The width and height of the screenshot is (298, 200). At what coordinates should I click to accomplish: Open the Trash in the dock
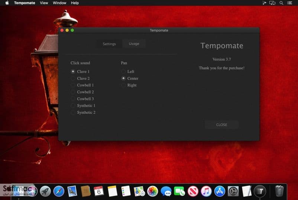pos(279,191)
